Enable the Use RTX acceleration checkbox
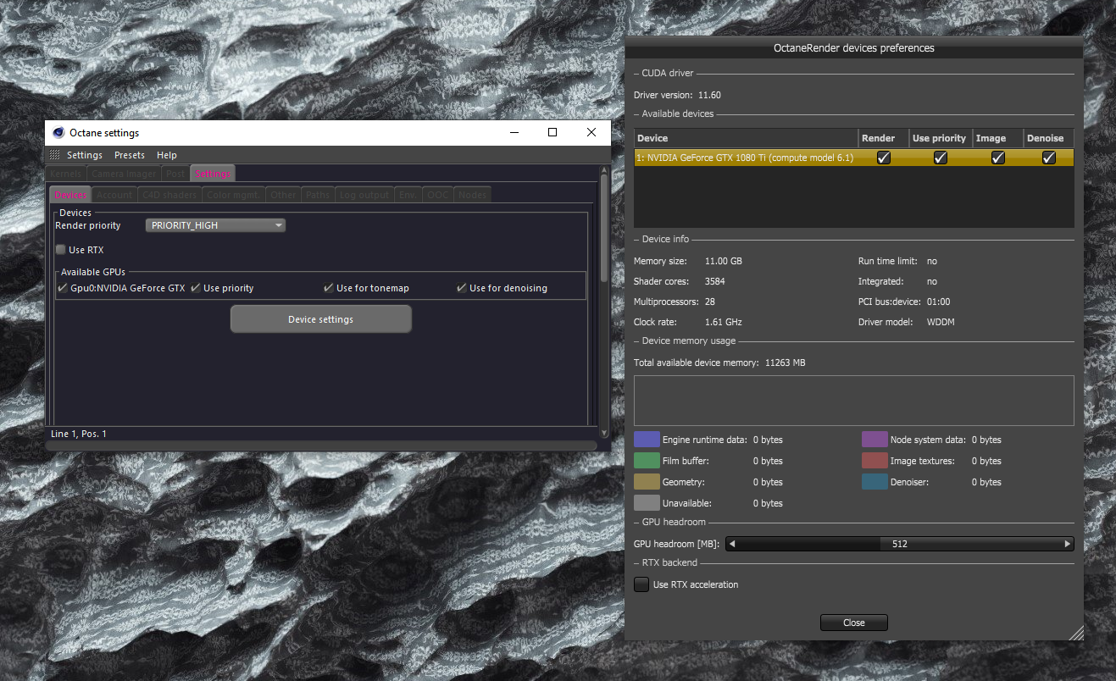The width and height of the screenshot is (1116, 681). pos(641,584)
